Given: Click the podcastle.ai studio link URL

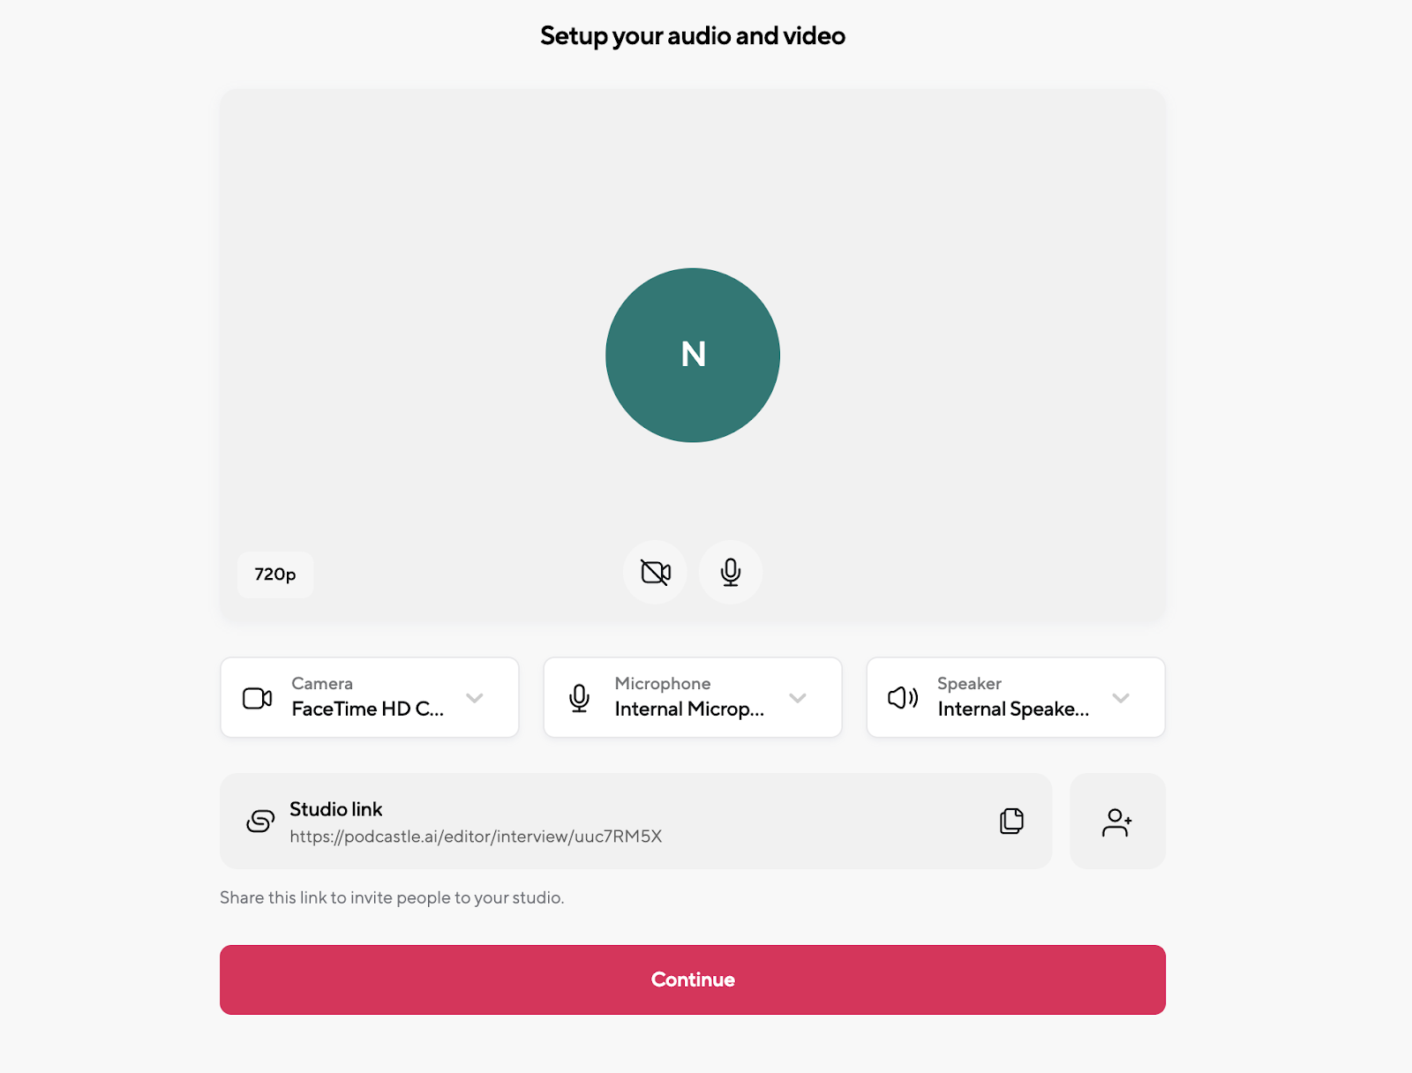Looking at the screenshot, I should pyautogui.click(x=476, y=837).
